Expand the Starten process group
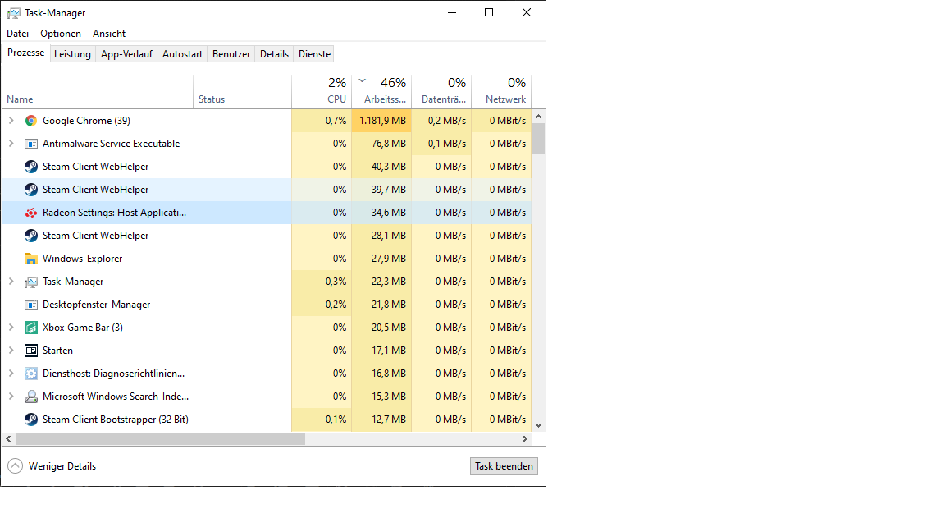945x532 pixels. tap(11, 351)
